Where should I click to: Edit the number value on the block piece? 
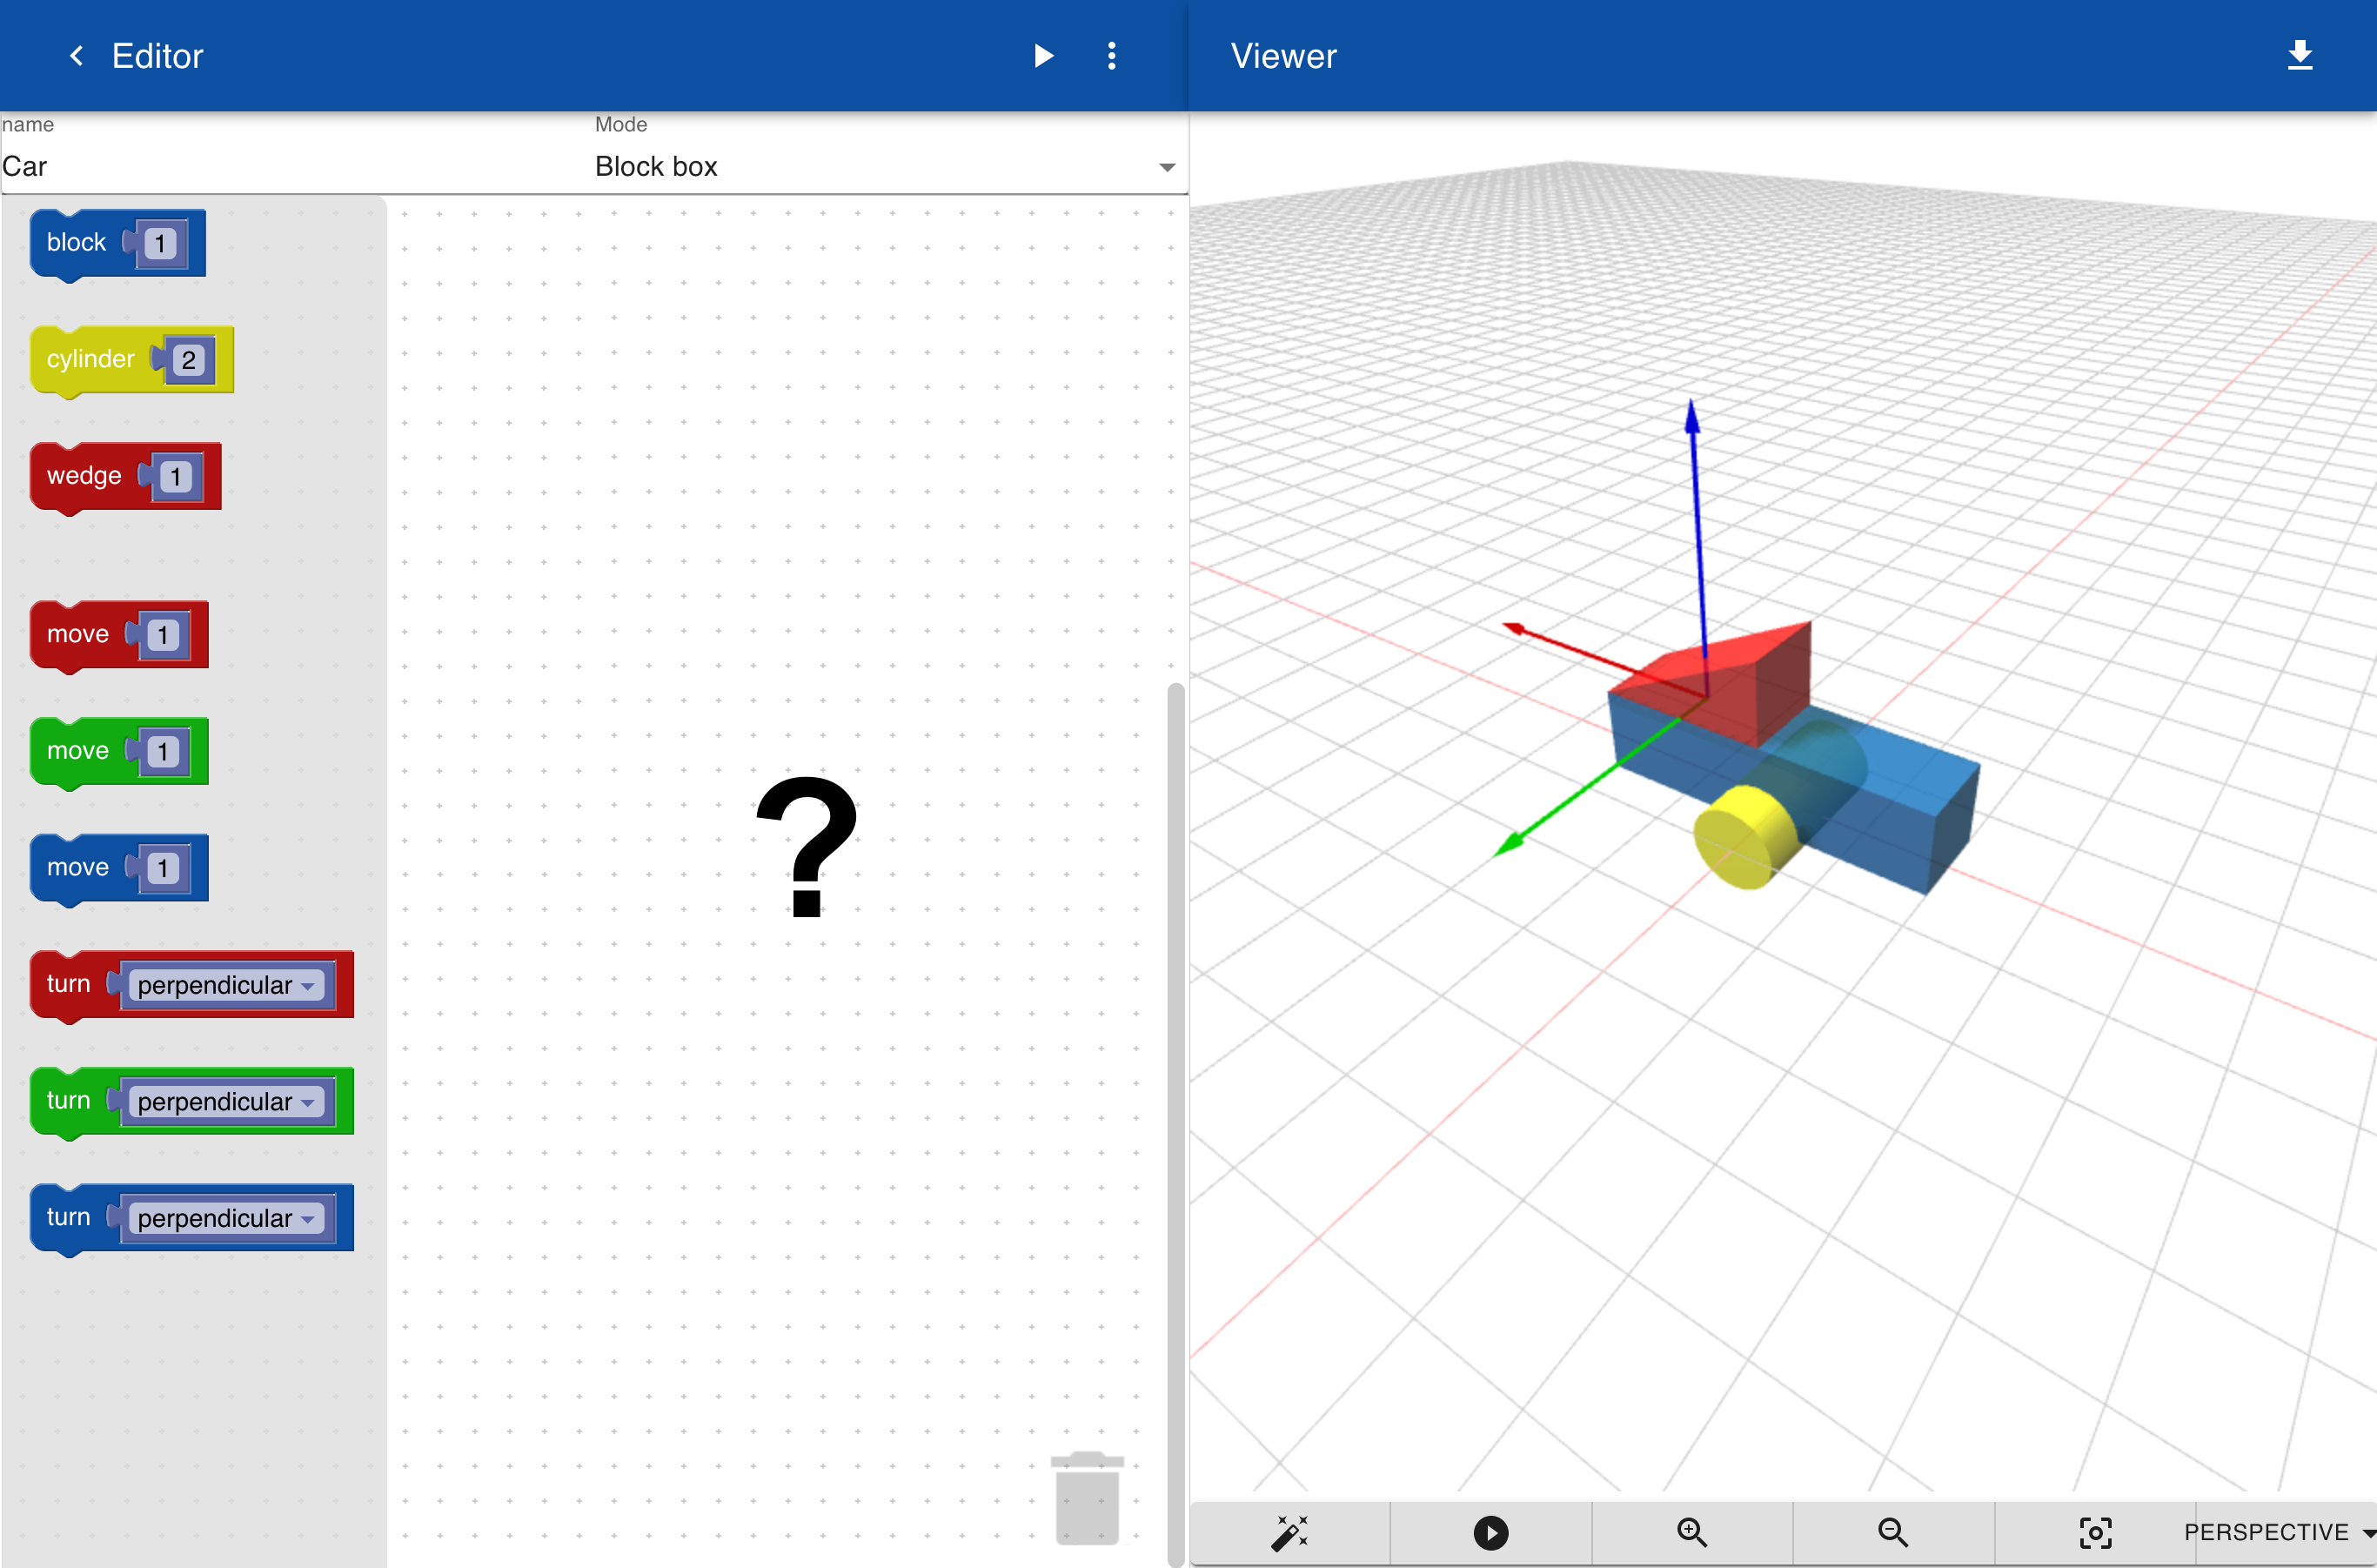[160, 244]
